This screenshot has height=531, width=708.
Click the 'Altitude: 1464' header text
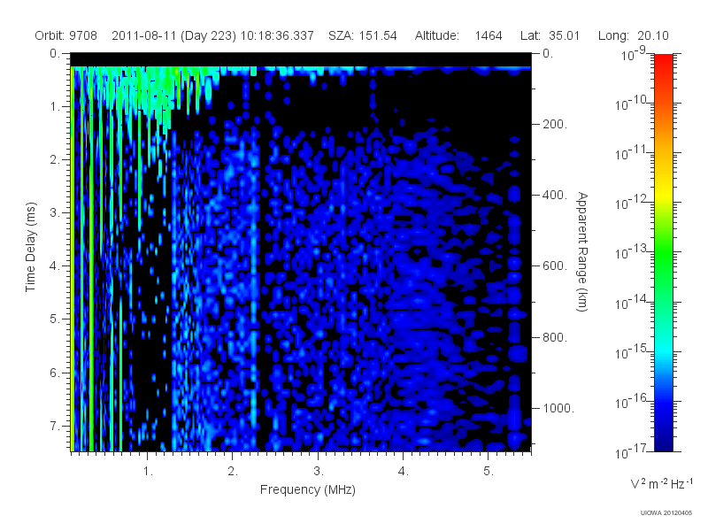[458, 35]
